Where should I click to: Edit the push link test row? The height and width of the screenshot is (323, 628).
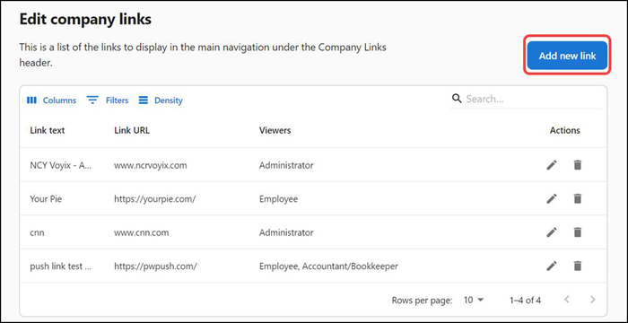pos(552,266)
